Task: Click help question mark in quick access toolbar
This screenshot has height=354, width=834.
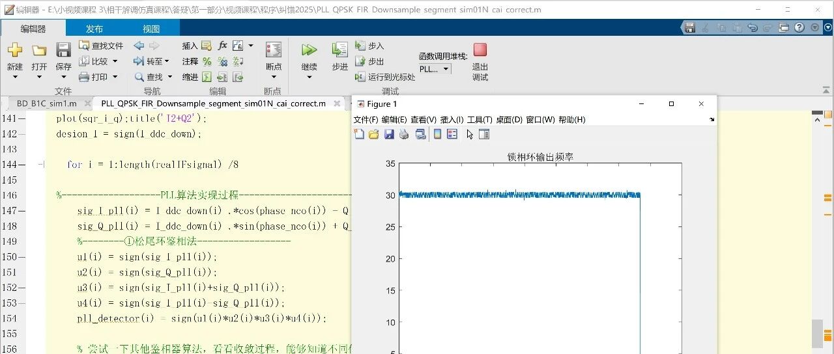Action: pyautogui.click(x=799, y=27)
